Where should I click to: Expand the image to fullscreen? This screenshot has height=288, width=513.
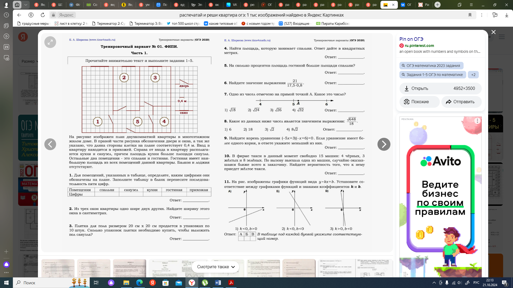(50, 42)
